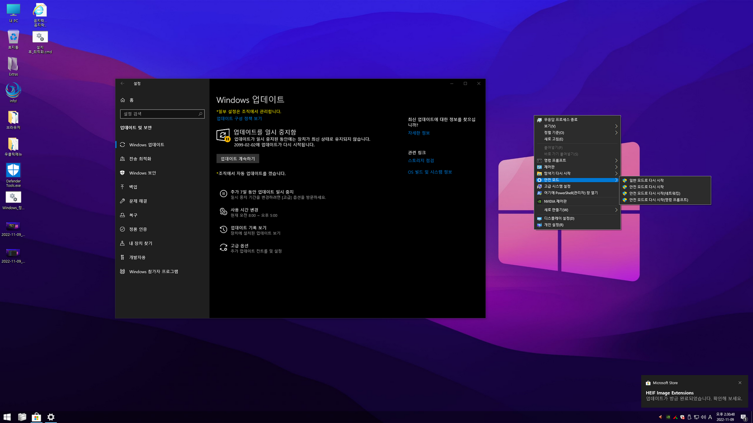Click the NVIDIA tray icon
The image size is (753, 423).
(668, 417)
